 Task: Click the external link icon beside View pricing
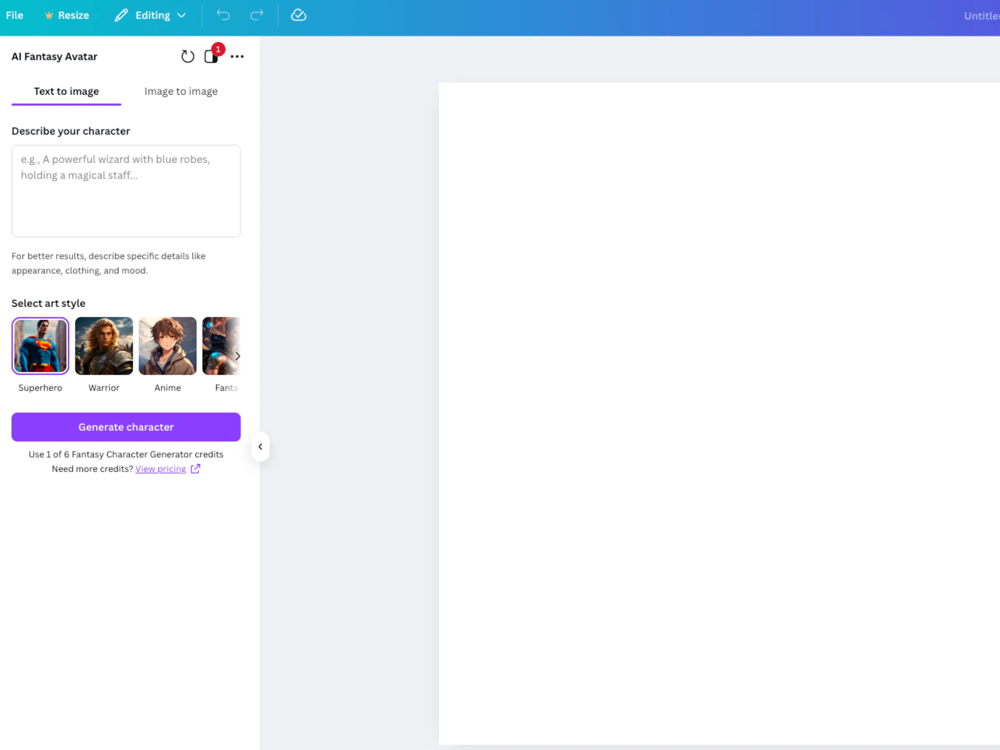pyautogui.click(x=195, y=469)
